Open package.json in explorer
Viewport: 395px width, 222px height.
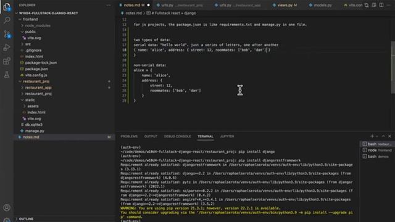tap(36, 68)
